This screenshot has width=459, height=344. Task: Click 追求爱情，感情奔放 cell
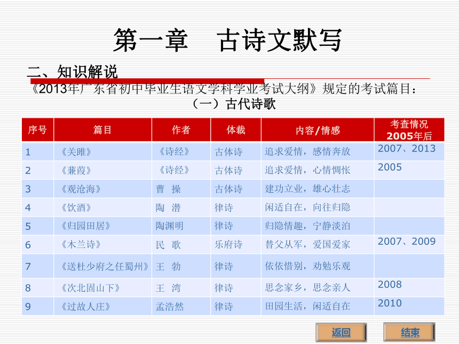pyautogui.click(x=318, y=151)
